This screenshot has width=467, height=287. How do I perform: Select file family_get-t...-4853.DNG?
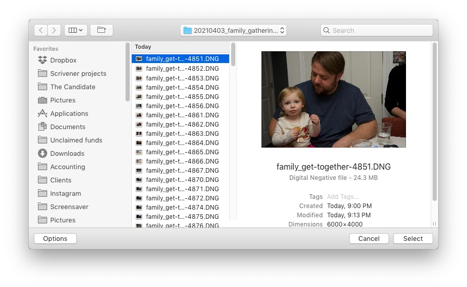tap(180, 78)
